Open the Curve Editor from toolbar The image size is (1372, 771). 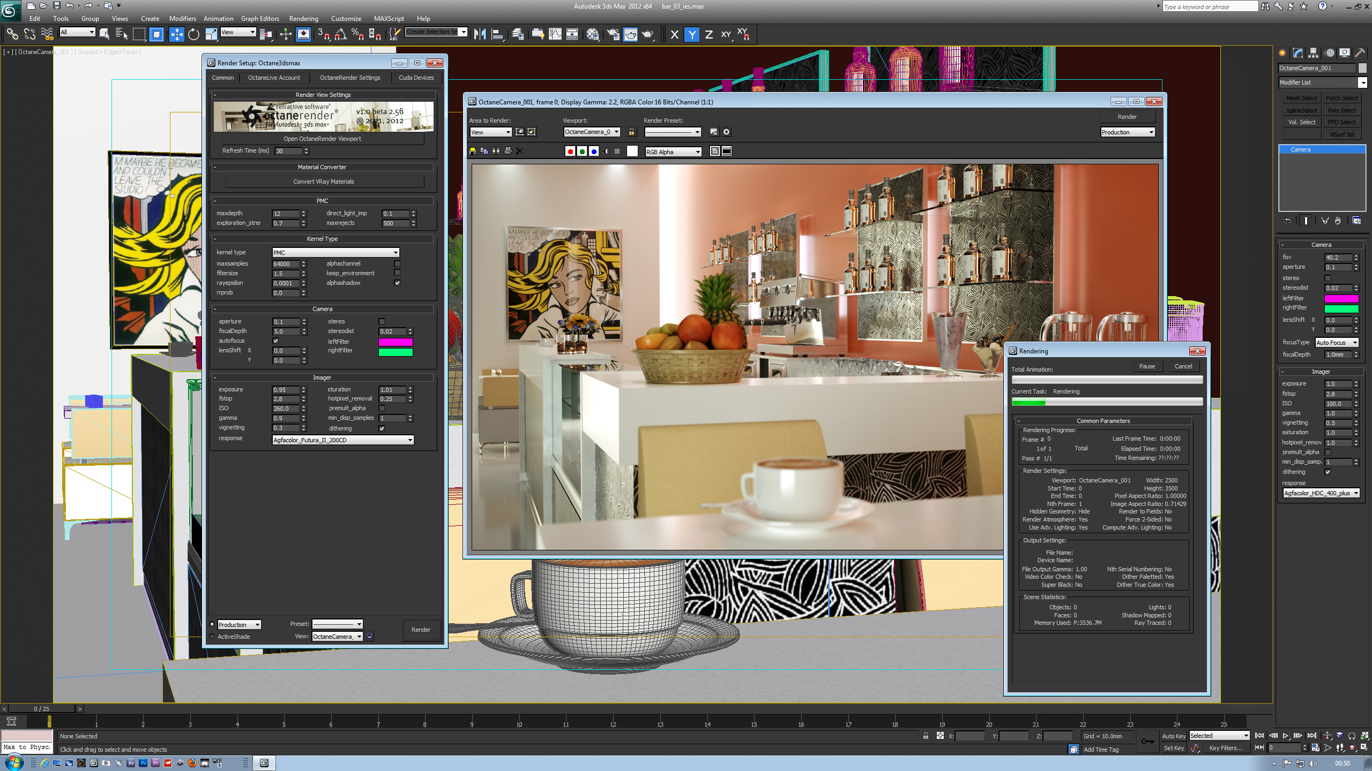coord(555,34)
